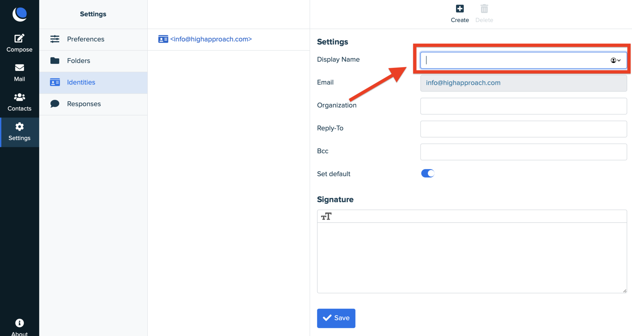The height and width of the screenshot is (336, 632).
Task: Open the Folders section
Action: pos(93,61)
